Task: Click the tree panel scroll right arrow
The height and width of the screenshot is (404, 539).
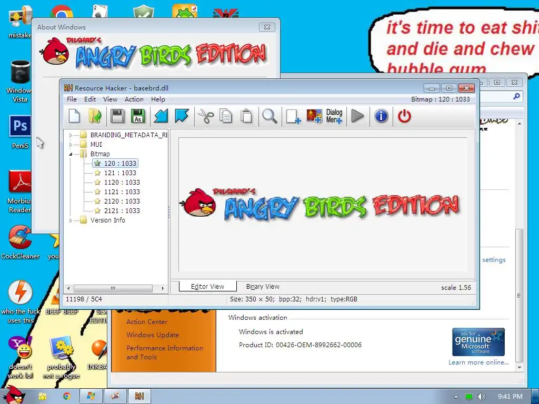Action: click(x=163, y=288)
